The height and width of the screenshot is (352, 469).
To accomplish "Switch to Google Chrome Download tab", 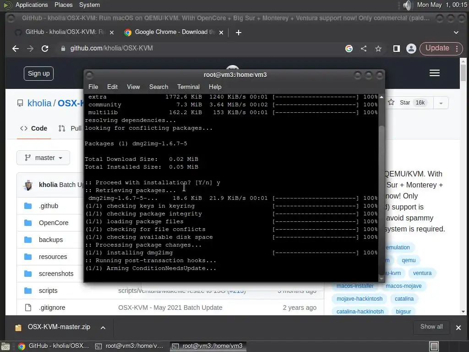I will 174,32.
